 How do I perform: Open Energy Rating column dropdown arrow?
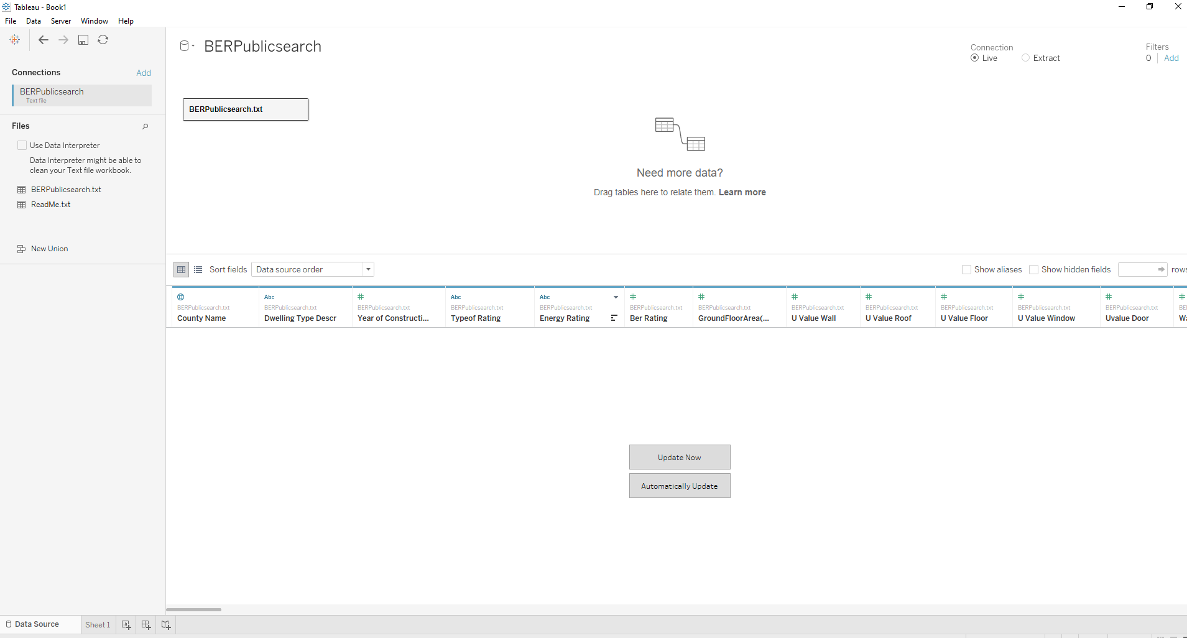[616, 297]
